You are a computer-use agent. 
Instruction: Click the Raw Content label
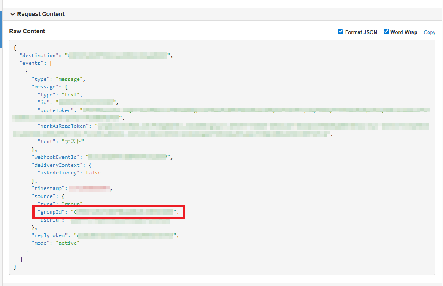(x=27, y=31)
